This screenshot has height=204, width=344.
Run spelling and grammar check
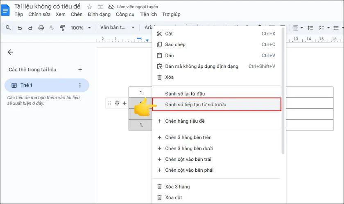tap(52, 28)
